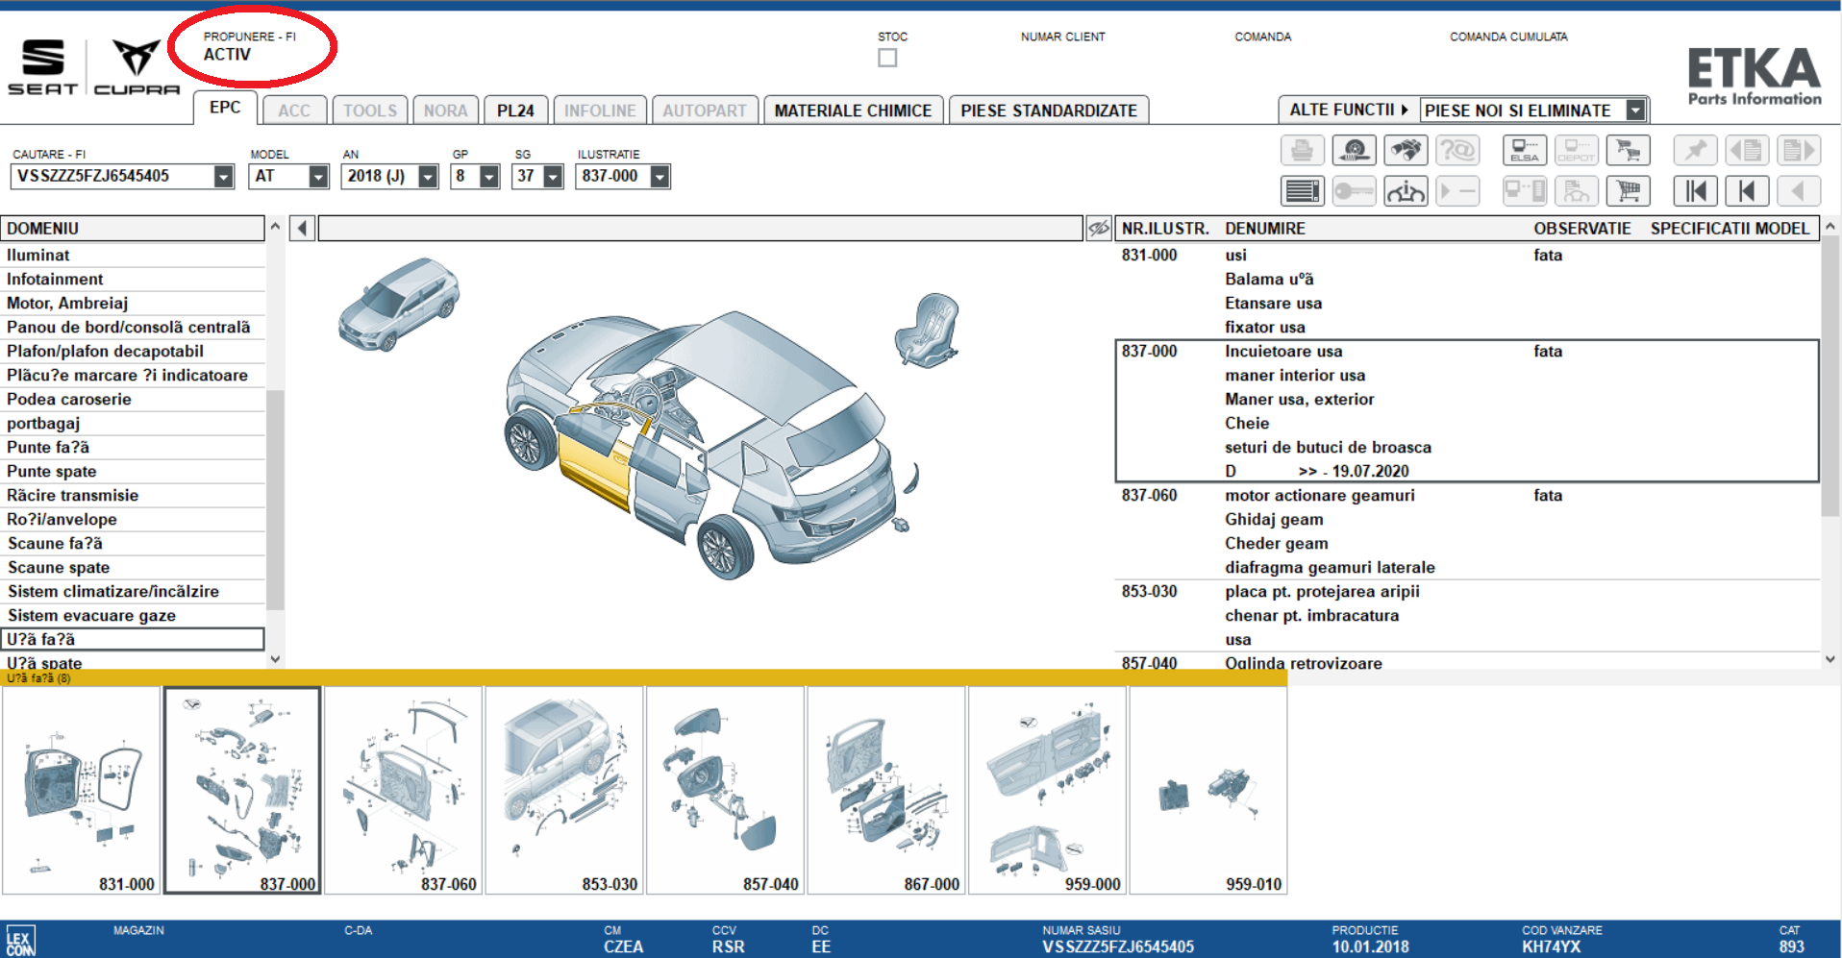This screenshot has height=958, width=1842.
Task: Switch to the EPC tab
Action: 225,108
